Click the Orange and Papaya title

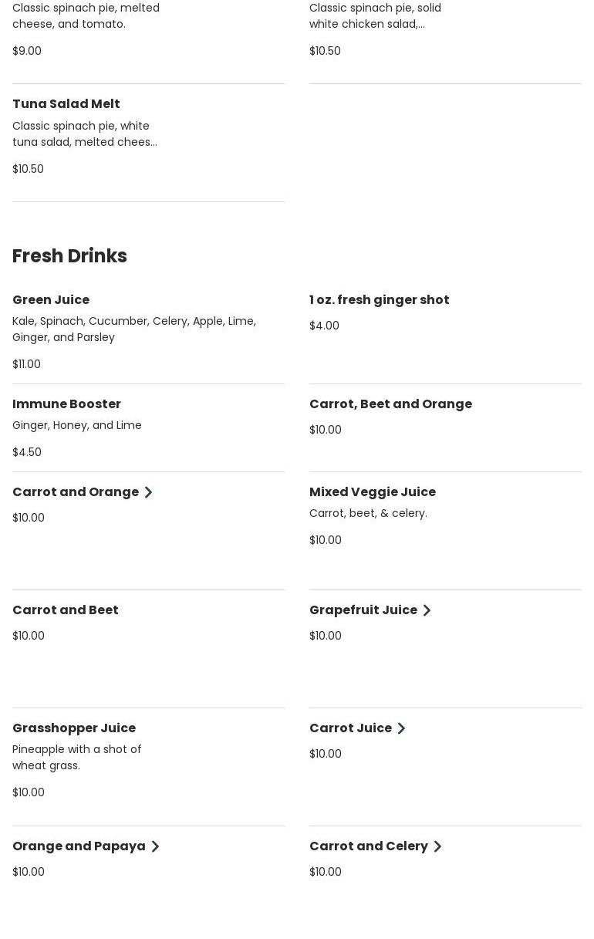point(79,846)
